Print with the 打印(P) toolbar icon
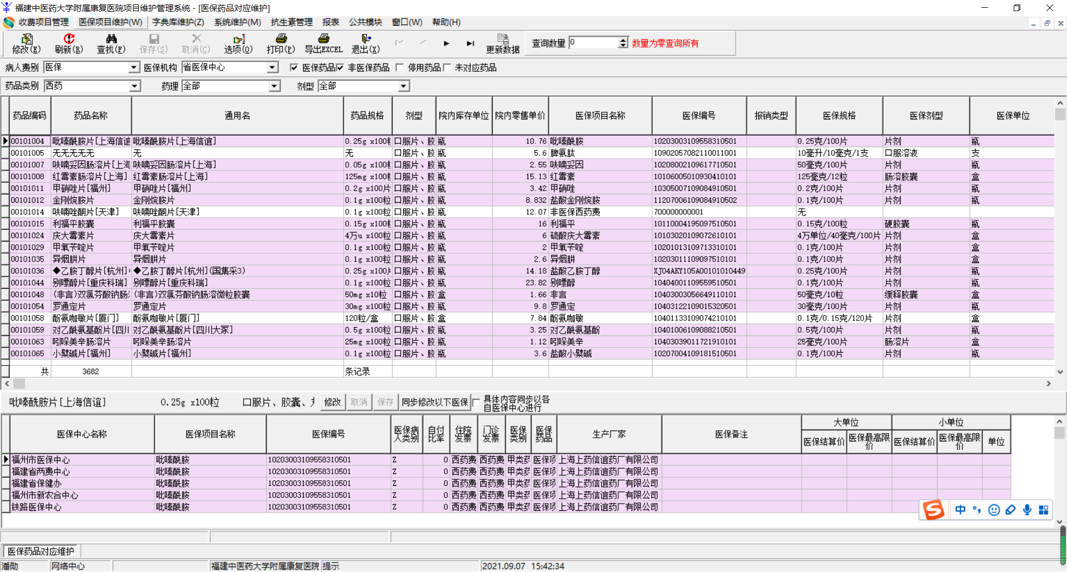The width and height of the screenshot is (1067, 572). [281, 43]
